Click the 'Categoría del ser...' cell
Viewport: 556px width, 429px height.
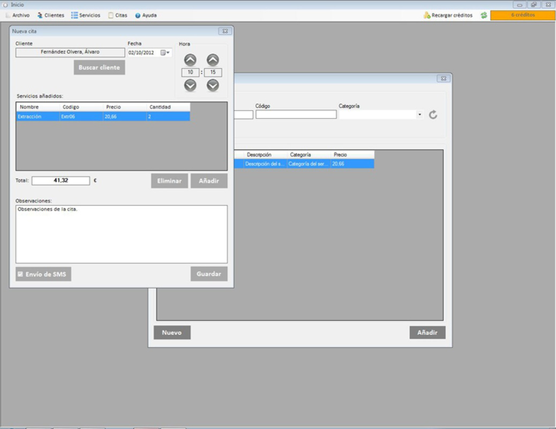(308, 164)
